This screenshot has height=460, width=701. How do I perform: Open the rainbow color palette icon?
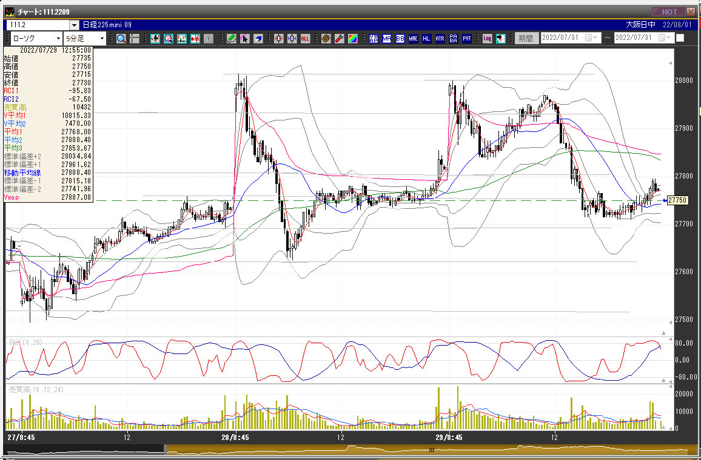[x=353, y=38]
